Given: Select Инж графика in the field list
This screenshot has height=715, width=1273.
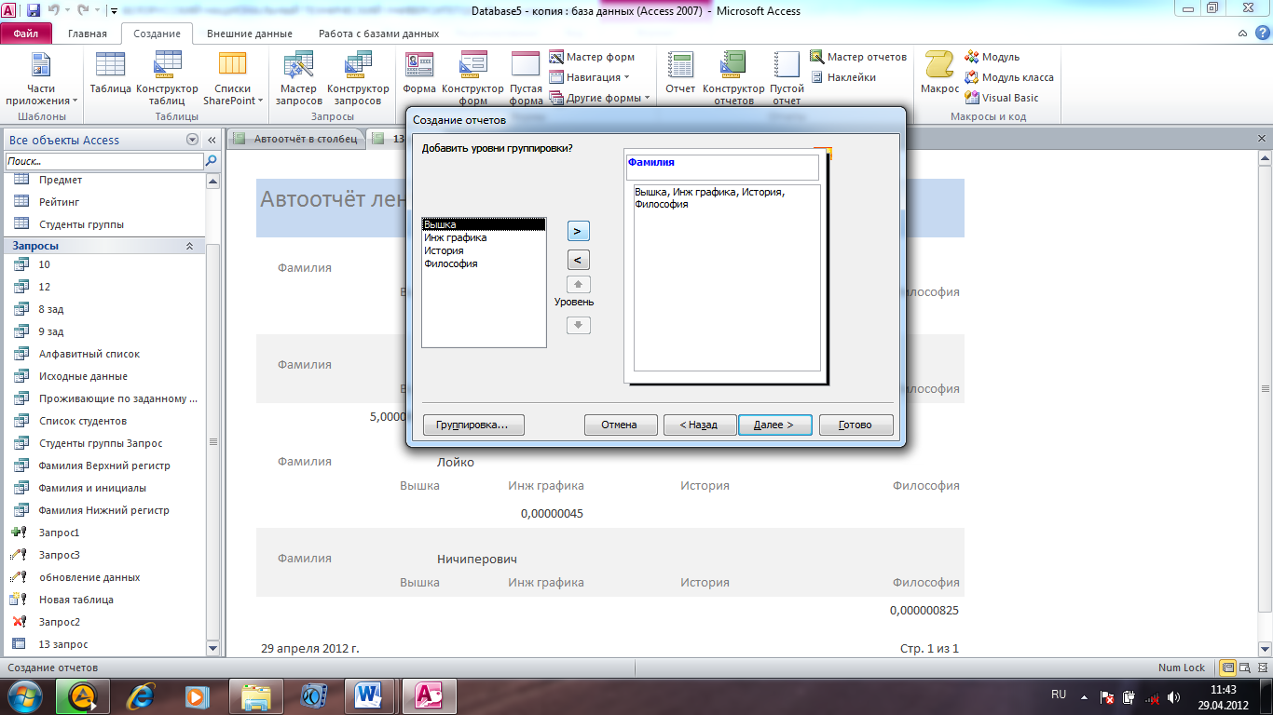Looking at the screenshot, I should 484,237.
